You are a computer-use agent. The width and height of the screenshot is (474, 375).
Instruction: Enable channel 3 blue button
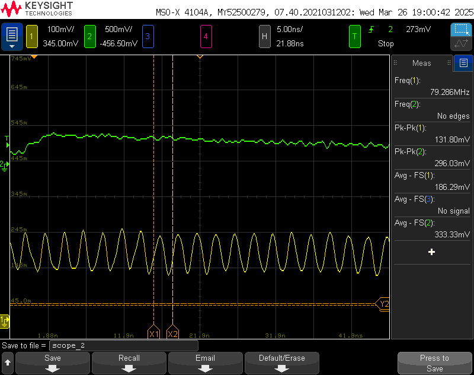tap(148, 36)
